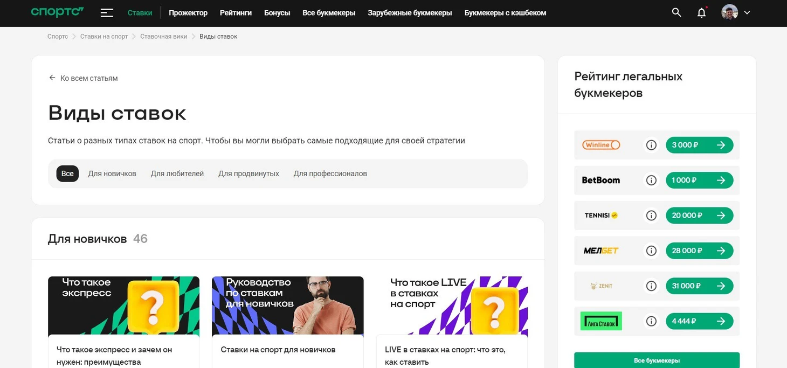Image resolution: width=787 pixels, height=368 pixels.
Task: Click the Лига Ставок logo
Action: pyautogui.click(x=601, y=321)
